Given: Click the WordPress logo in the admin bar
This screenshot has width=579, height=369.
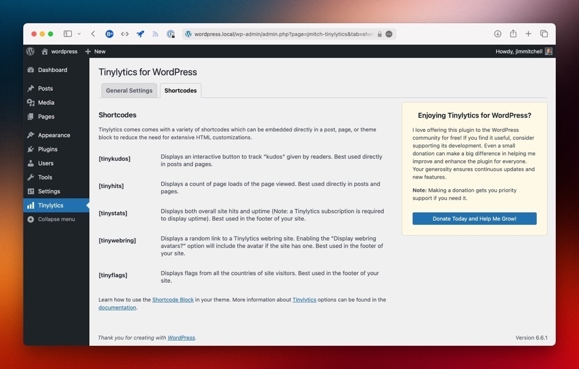Looking at the screenshot, I should click(30, 51).
